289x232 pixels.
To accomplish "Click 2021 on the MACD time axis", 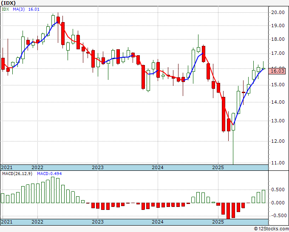I will pos(7,222).
